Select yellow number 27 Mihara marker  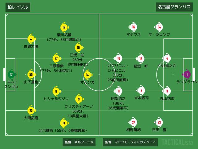point(56,59)
